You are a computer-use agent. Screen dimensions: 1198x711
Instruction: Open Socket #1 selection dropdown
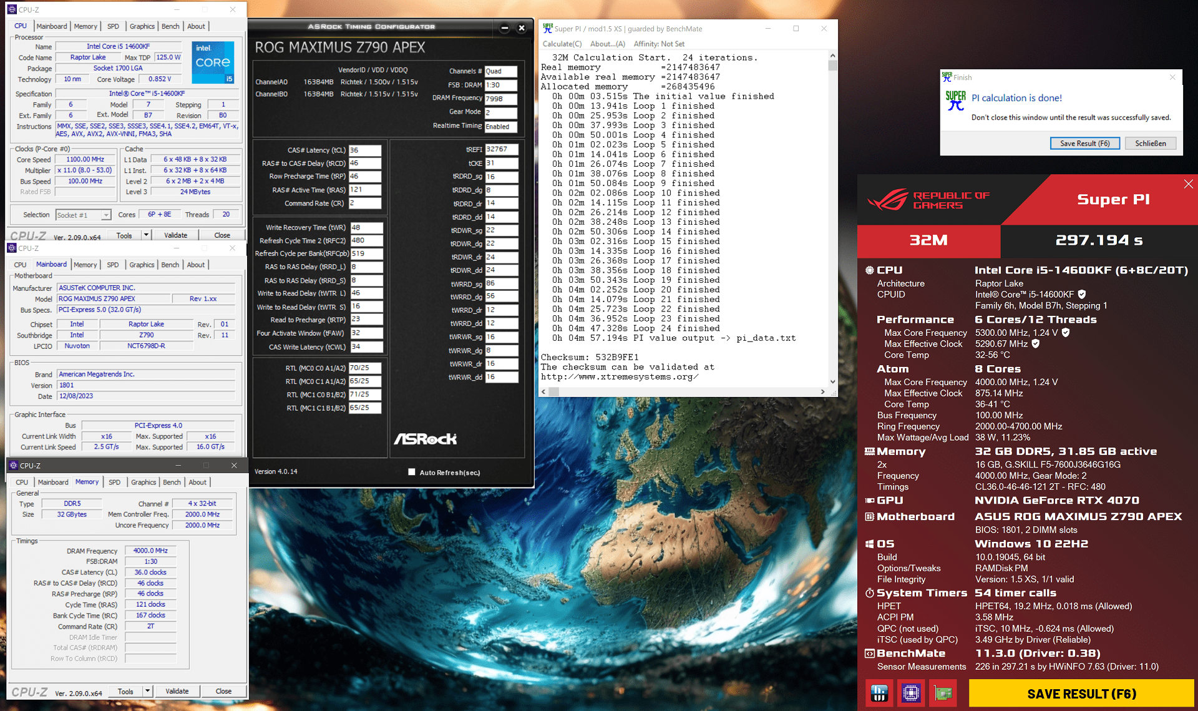[83, 215]
